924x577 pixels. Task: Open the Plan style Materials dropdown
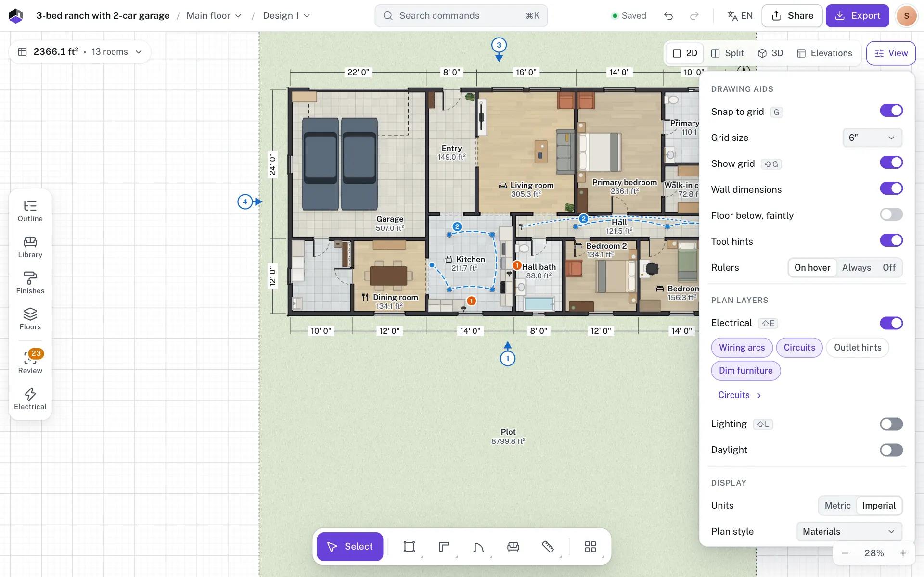849,531
